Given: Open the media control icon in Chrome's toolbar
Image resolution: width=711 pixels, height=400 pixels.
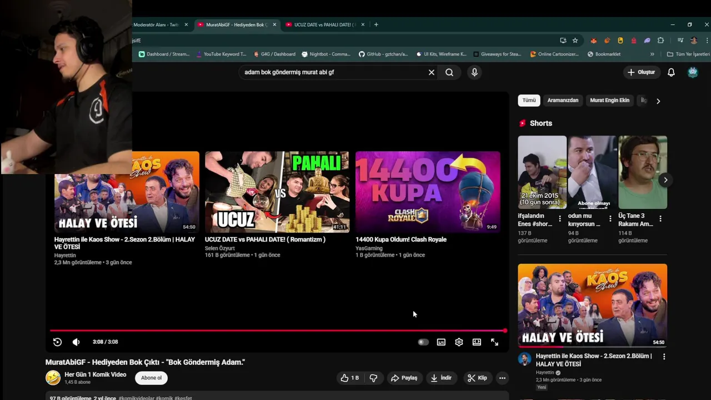Looking at the screenshot, I should click(x=680, y=41).
